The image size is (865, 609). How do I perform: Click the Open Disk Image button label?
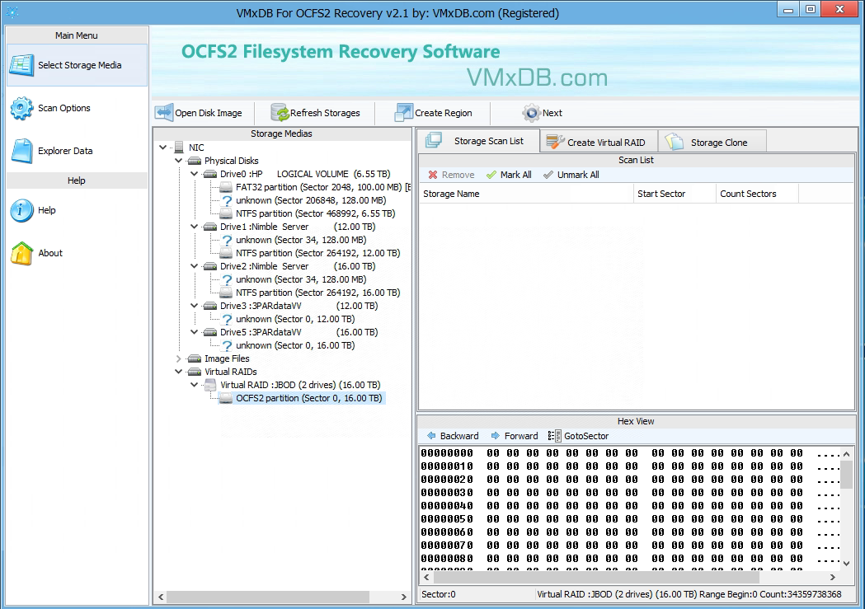[x=209, y=113]
